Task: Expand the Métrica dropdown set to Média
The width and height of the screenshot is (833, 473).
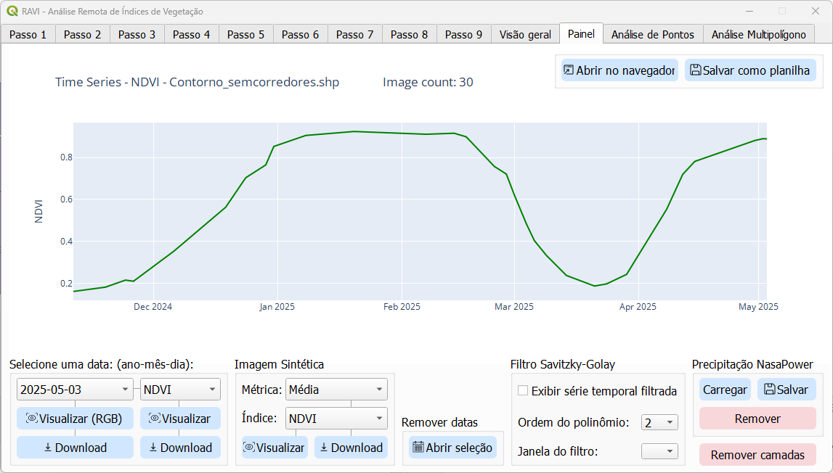Action: tap(336, 390)
